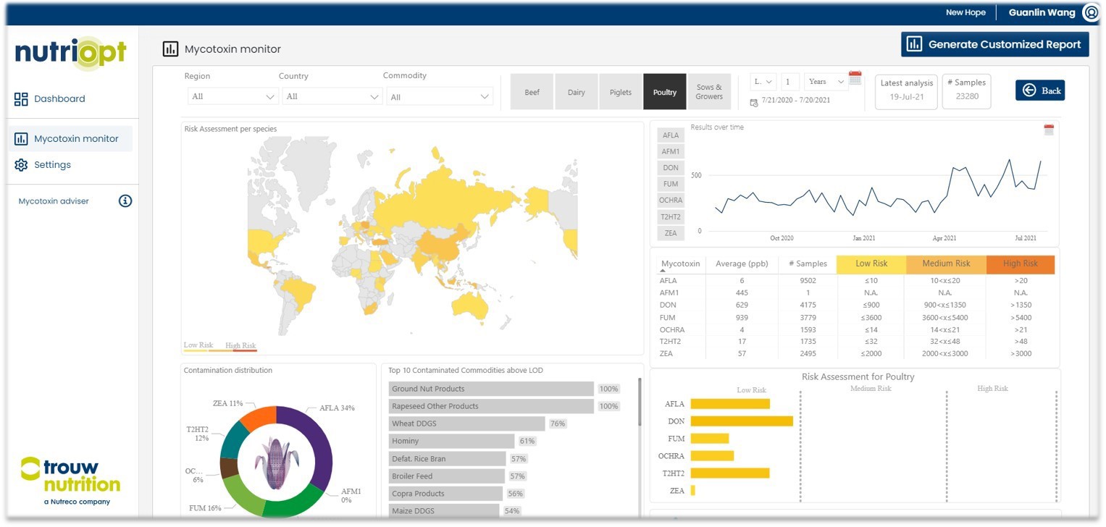Click Generate Customized Report button
The width and height of the screenshot is (1106, 527).
tap(994, 44)
